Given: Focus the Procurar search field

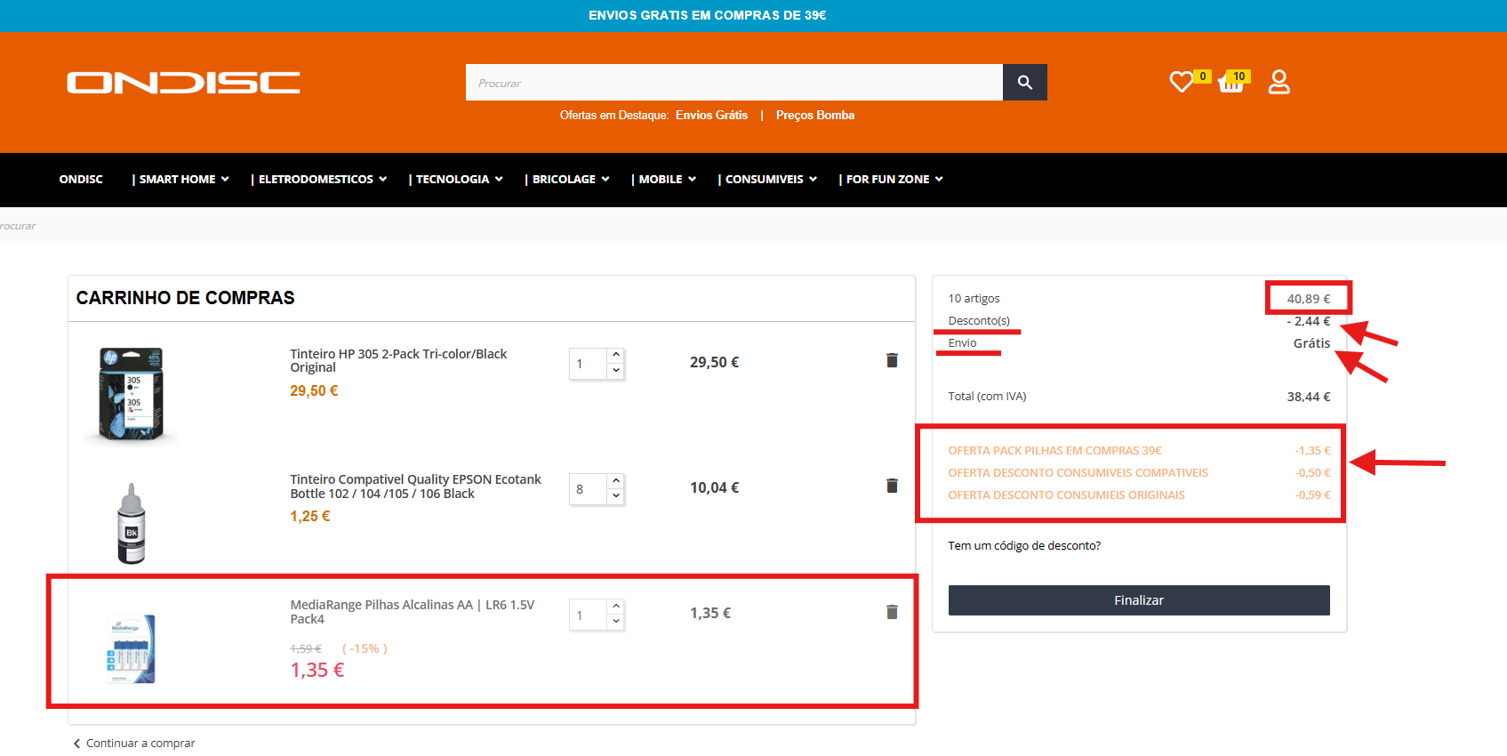Looking at the screenshot, I should [x=734, y=83].
